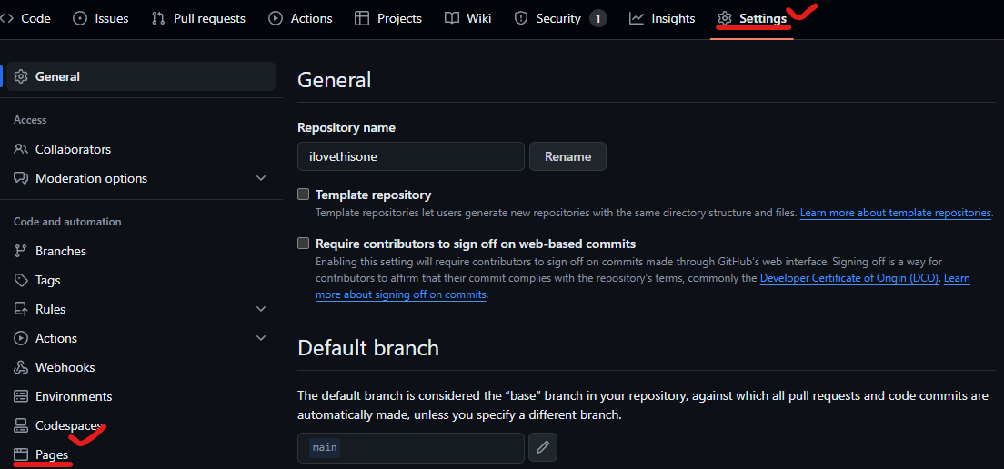The image size is (1004, 469).
Task: Open the Actions tab in top navigation
Action: coord(300,18)
